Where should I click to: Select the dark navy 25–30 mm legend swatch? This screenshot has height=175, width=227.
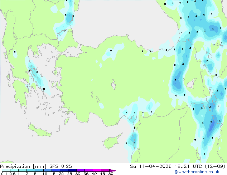72,170
